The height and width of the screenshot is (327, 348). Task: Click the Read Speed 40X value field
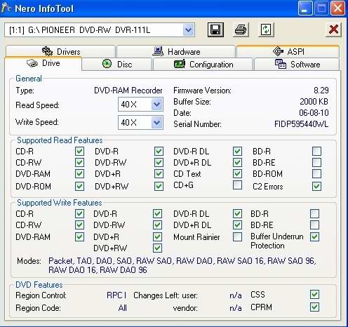click(135, 105)
